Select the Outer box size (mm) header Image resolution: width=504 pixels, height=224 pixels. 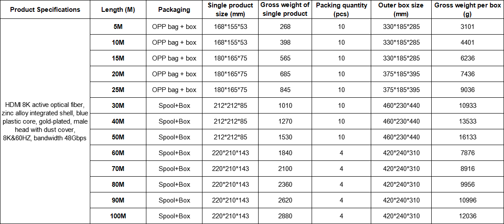tap(401, 10)
